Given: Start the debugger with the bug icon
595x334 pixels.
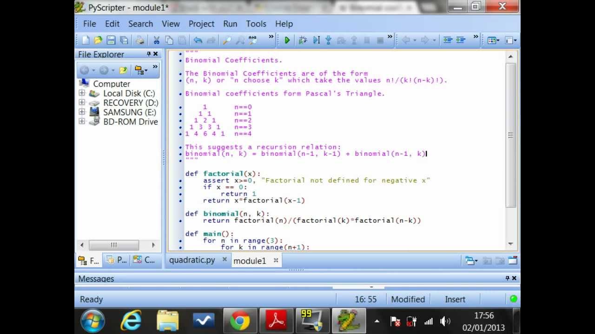Looking at the screenshot, I should click(303, 40).
